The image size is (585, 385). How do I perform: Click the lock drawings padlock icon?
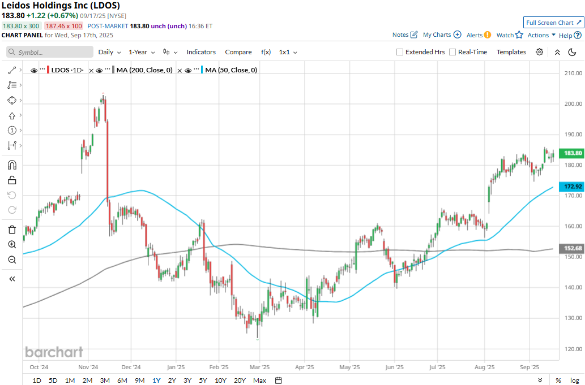click(x=12, y=180)
